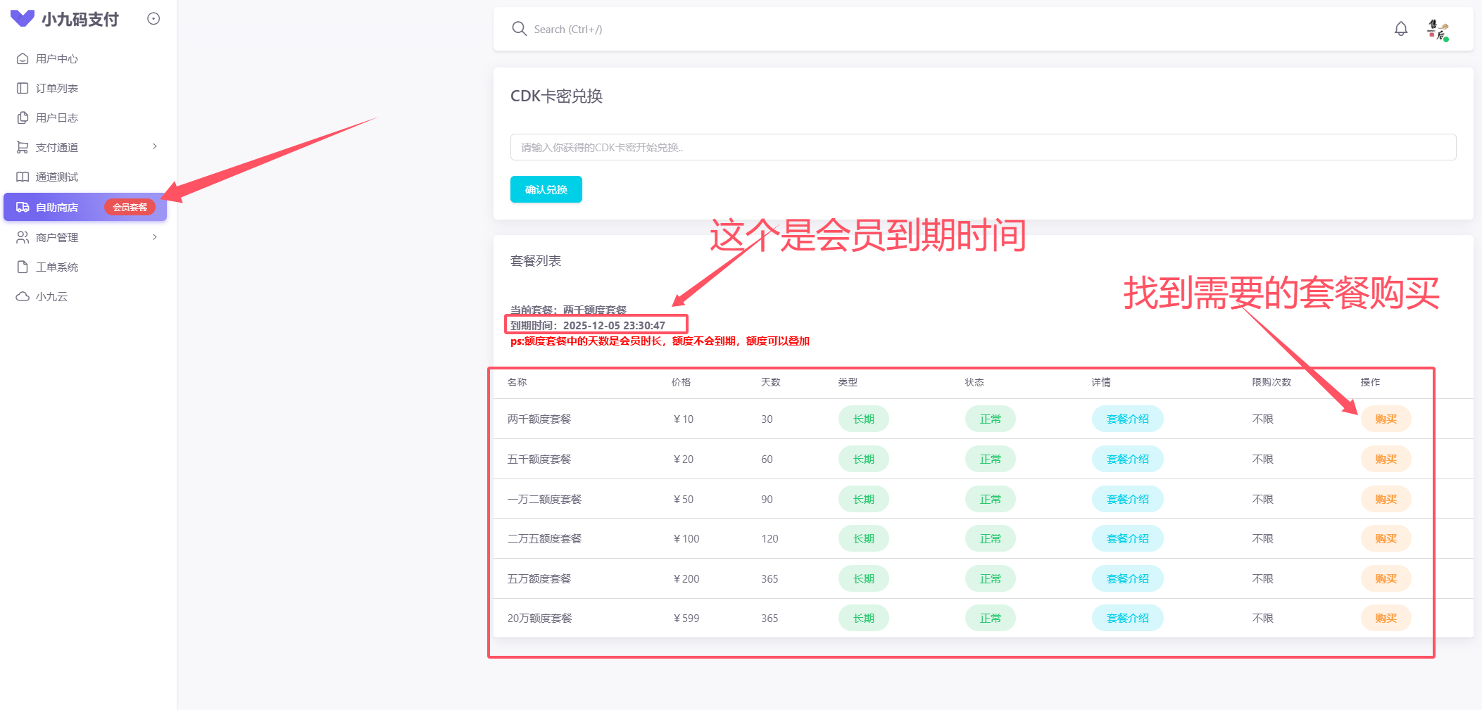Click the 用户日志 copy icon
The image size is (1482, 710).
(23, 118)
